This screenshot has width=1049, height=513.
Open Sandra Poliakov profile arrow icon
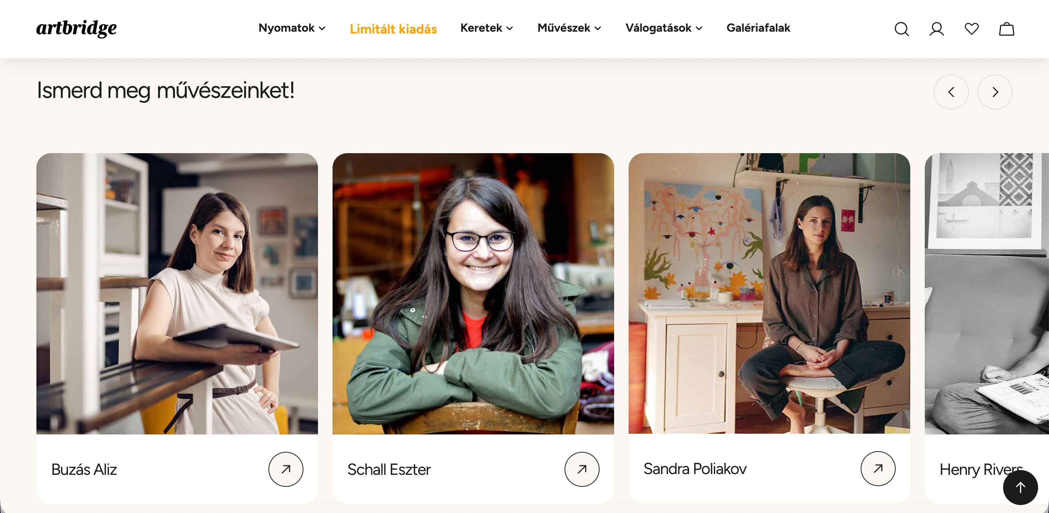[x=878, y=468]
